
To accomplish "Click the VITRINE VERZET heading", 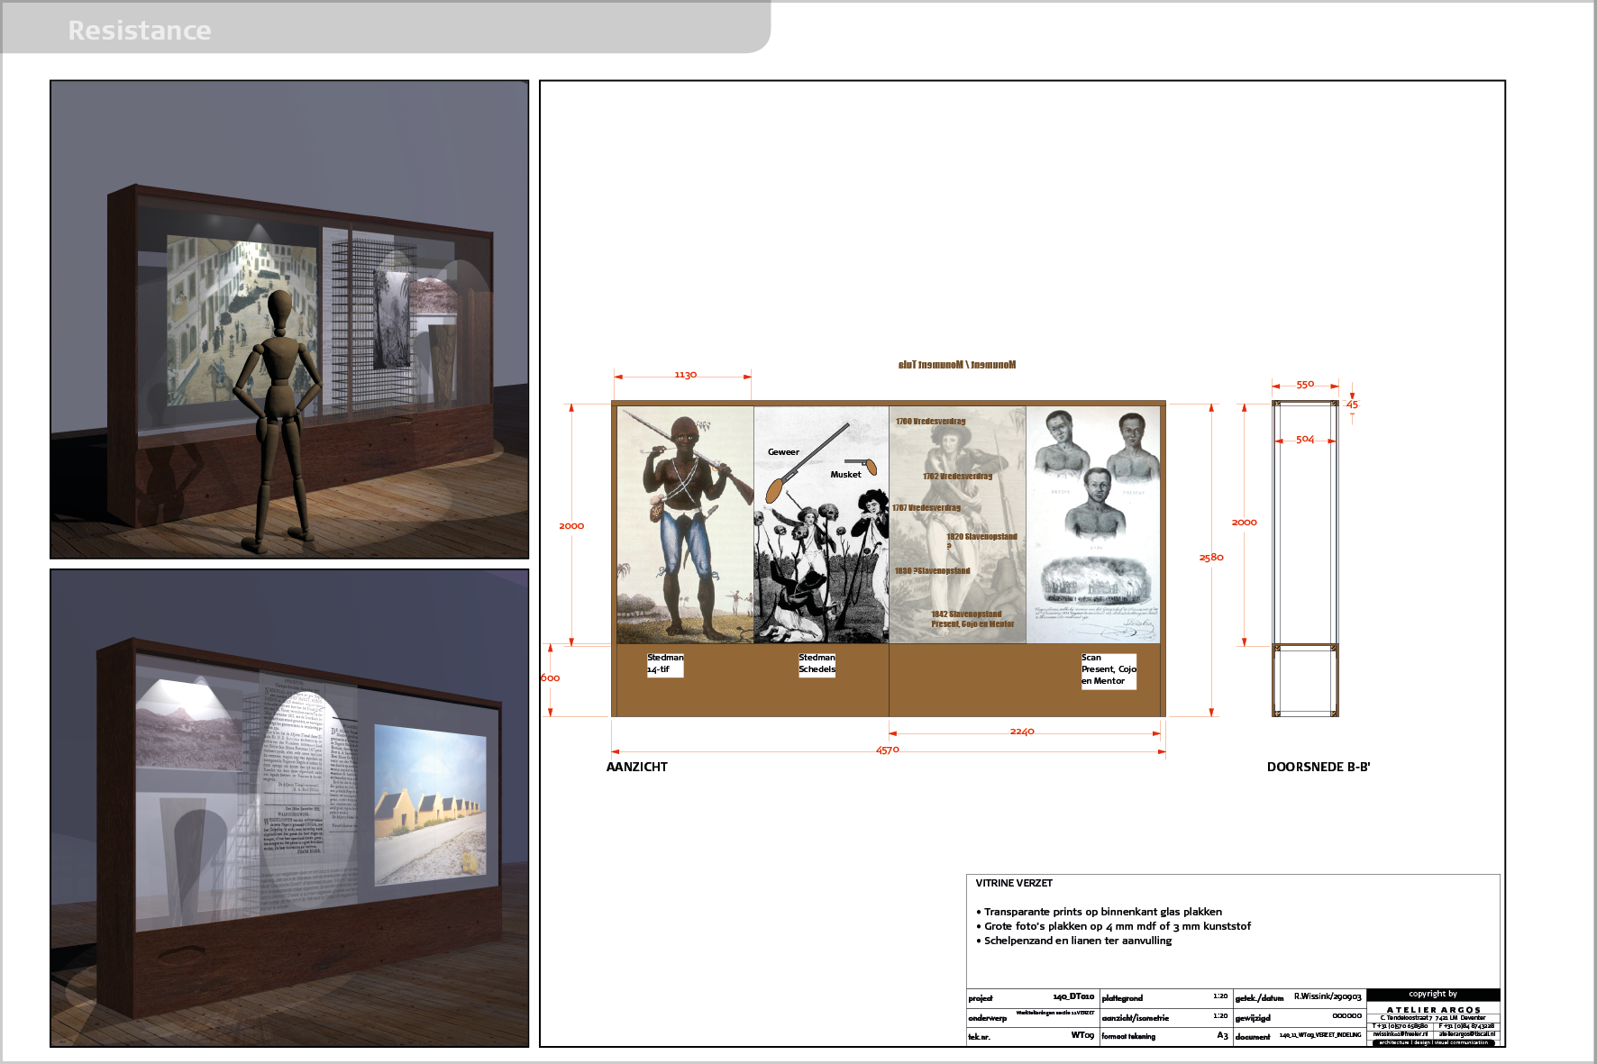I will (1014, 883).
